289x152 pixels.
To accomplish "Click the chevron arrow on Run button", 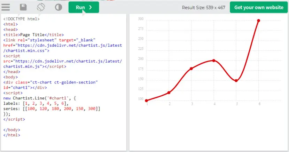I will (90, 7).
